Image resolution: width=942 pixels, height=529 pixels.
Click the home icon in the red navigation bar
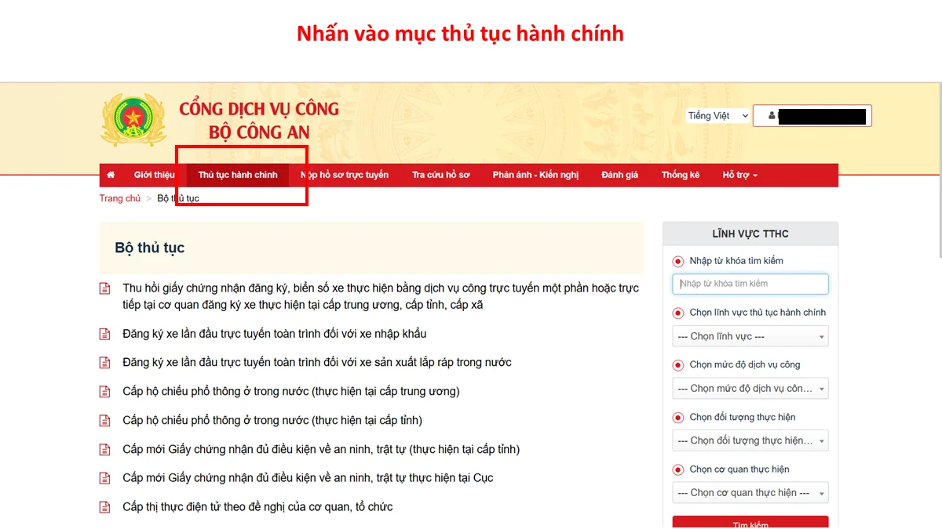(111, 175)
